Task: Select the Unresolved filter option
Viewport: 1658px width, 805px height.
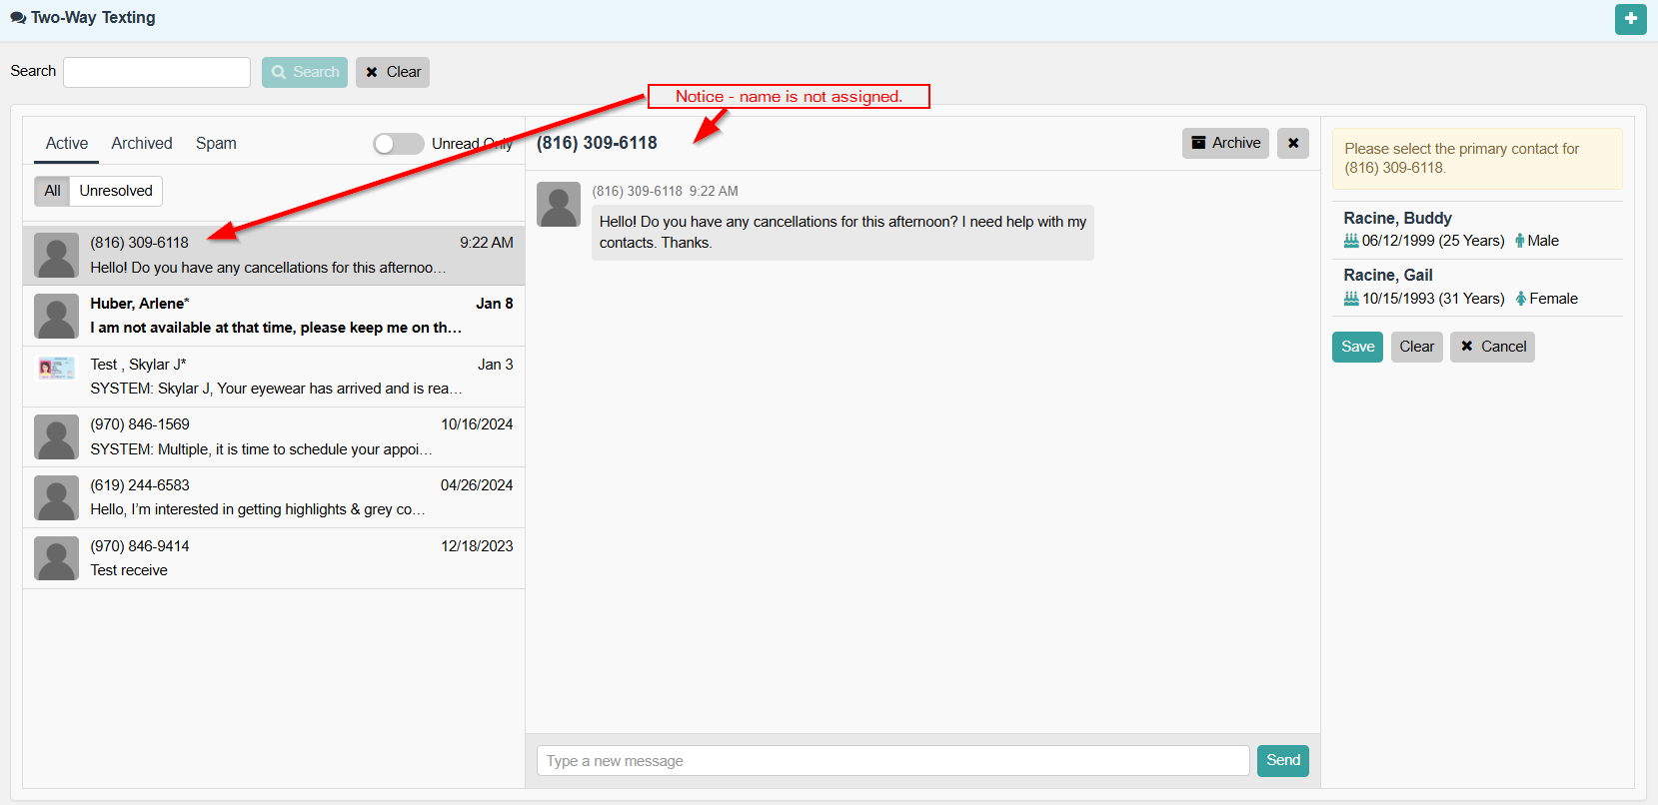Action: (116, 191)
